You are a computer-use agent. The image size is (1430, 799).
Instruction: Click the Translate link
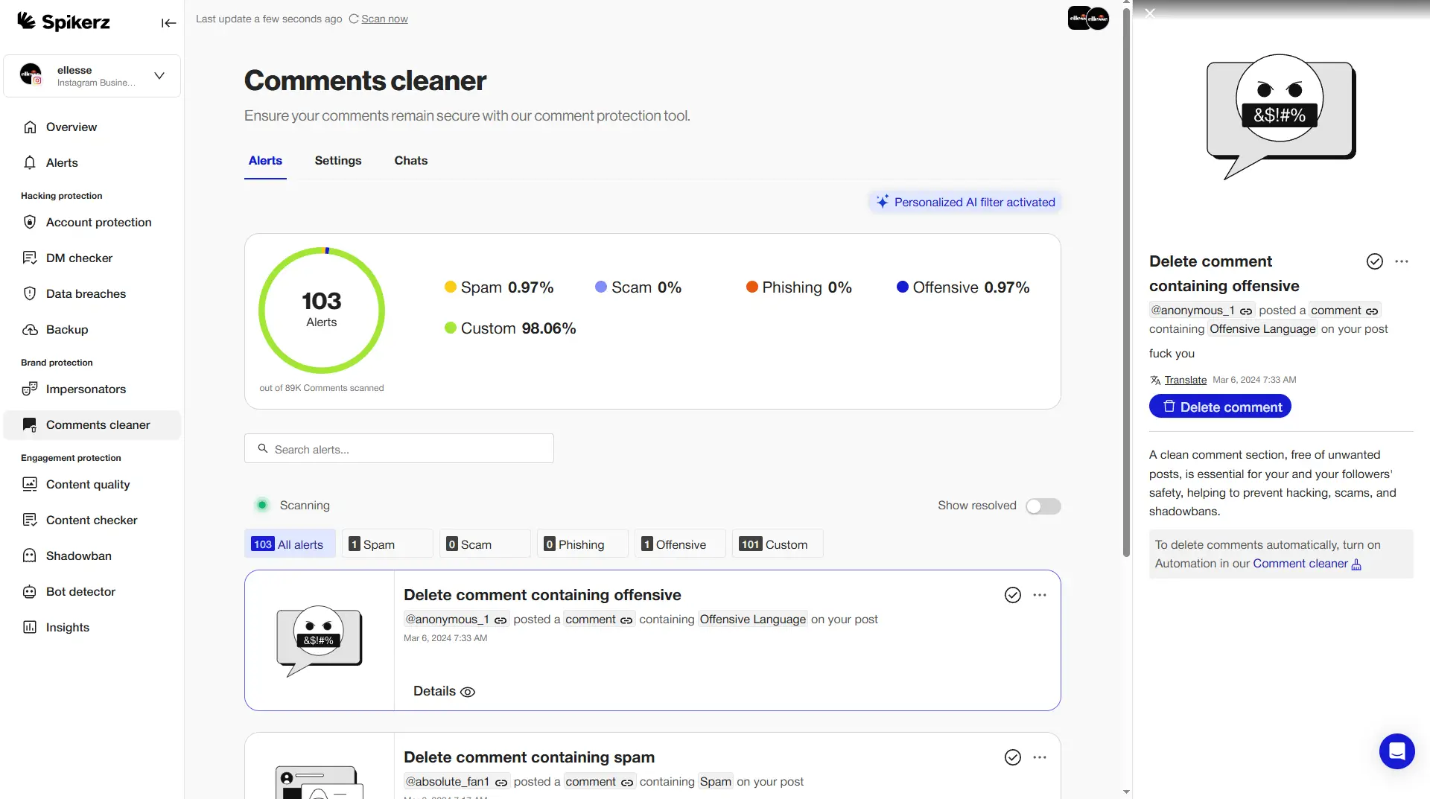pyautogui.click(x=1185, y=381)
